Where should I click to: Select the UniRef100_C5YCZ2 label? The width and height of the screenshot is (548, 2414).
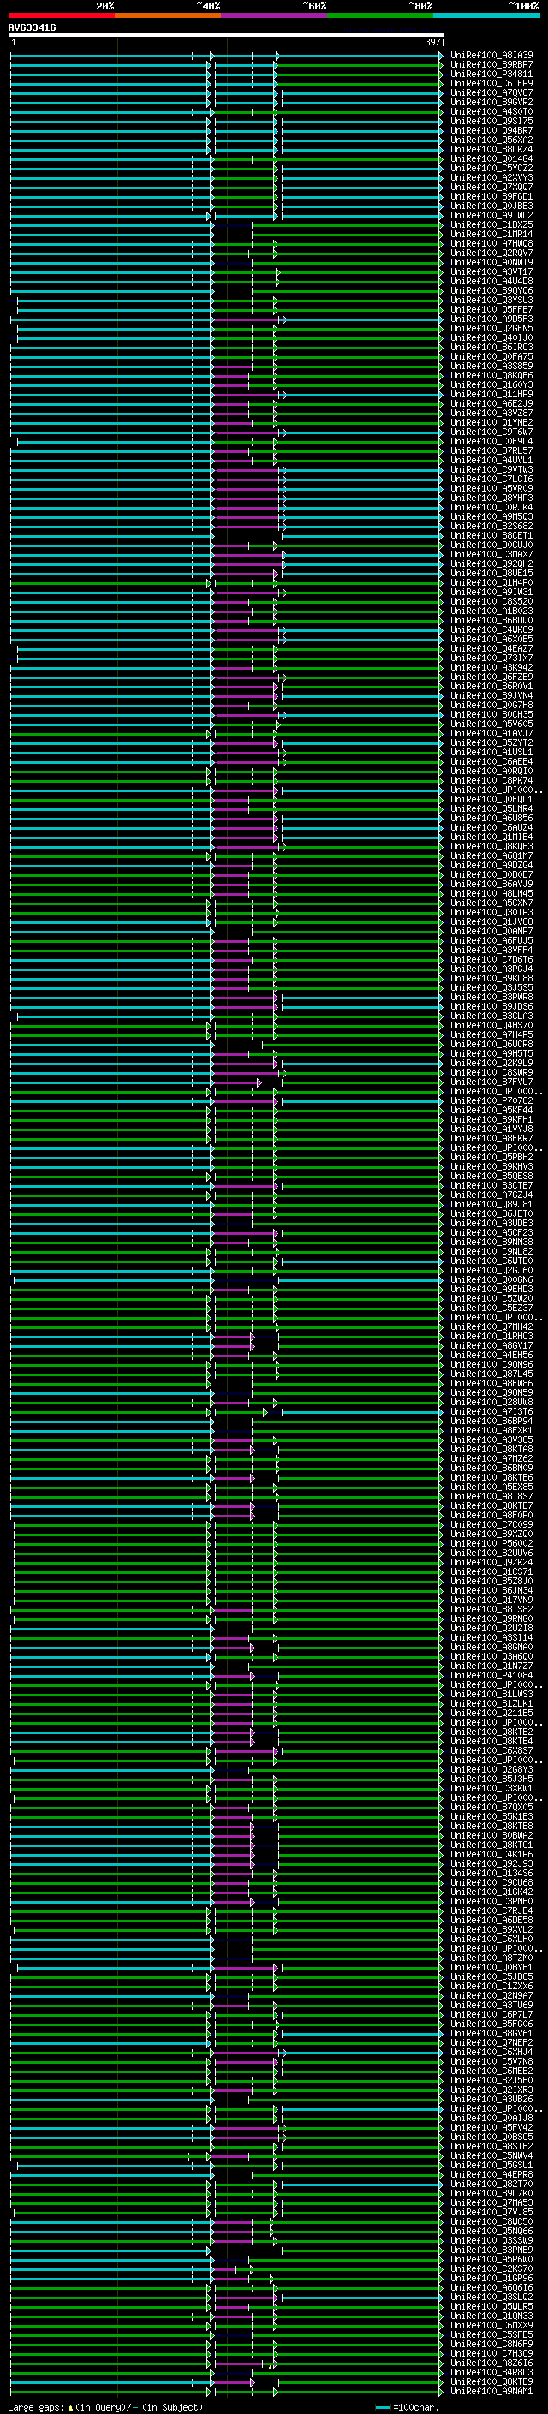click(491, 169)
